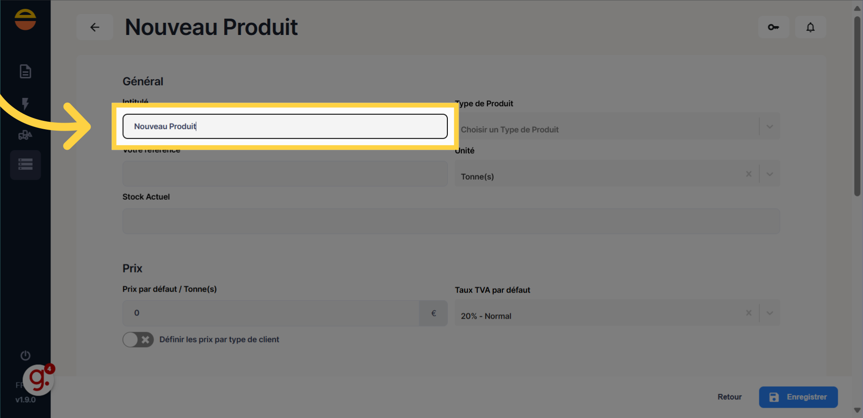
Task: Expand the Type de Produit dropdown
Action: [x=770, y=127]
